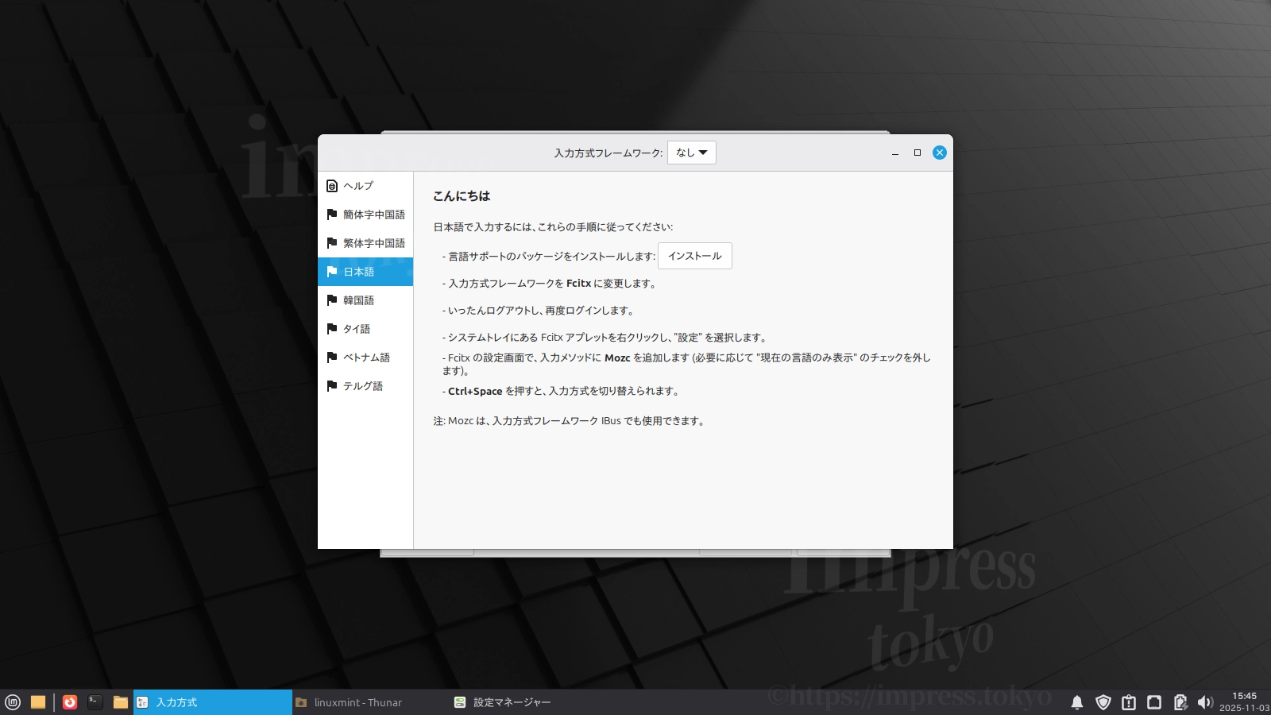
Task: Close the 入力方式 window
Action: (940, 153)
